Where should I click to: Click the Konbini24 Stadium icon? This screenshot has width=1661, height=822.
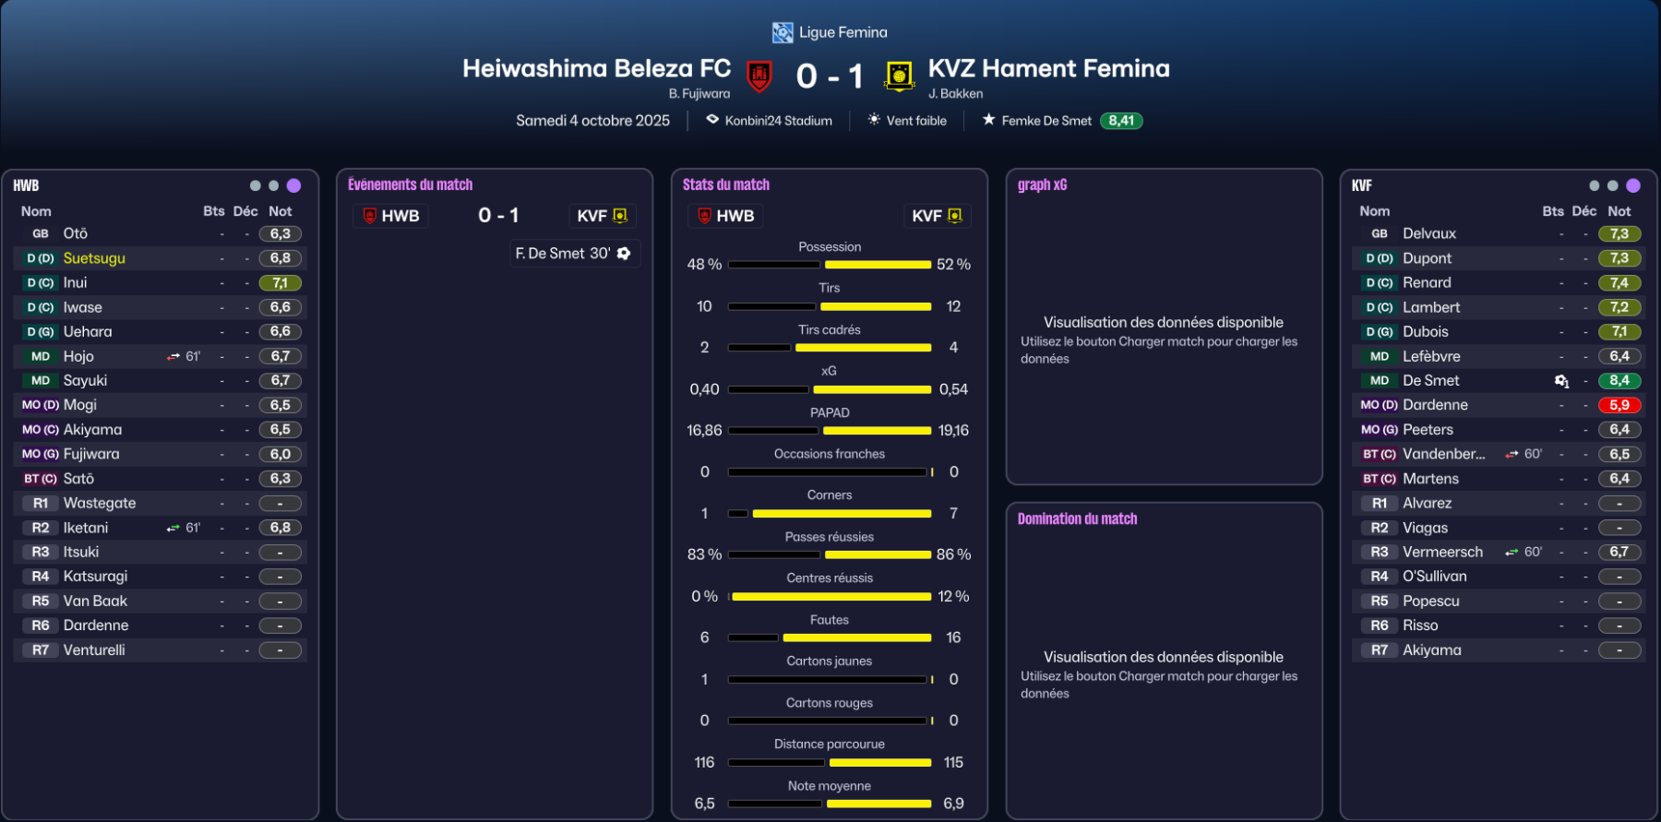(712, 120)
